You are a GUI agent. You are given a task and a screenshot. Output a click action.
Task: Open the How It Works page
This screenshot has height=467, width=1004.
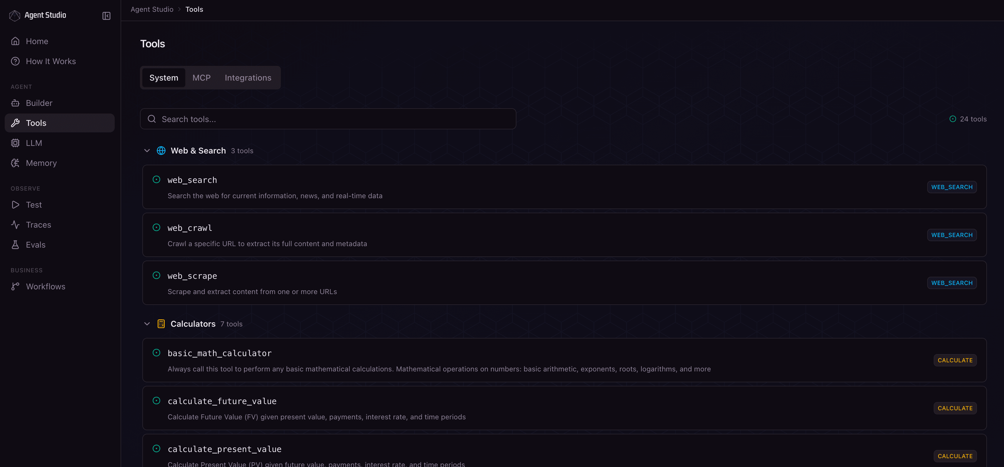coord(51,61)
